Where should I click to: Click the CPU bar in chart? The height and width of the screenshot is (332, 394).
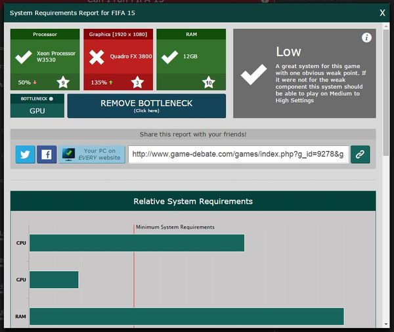(137, 243)
